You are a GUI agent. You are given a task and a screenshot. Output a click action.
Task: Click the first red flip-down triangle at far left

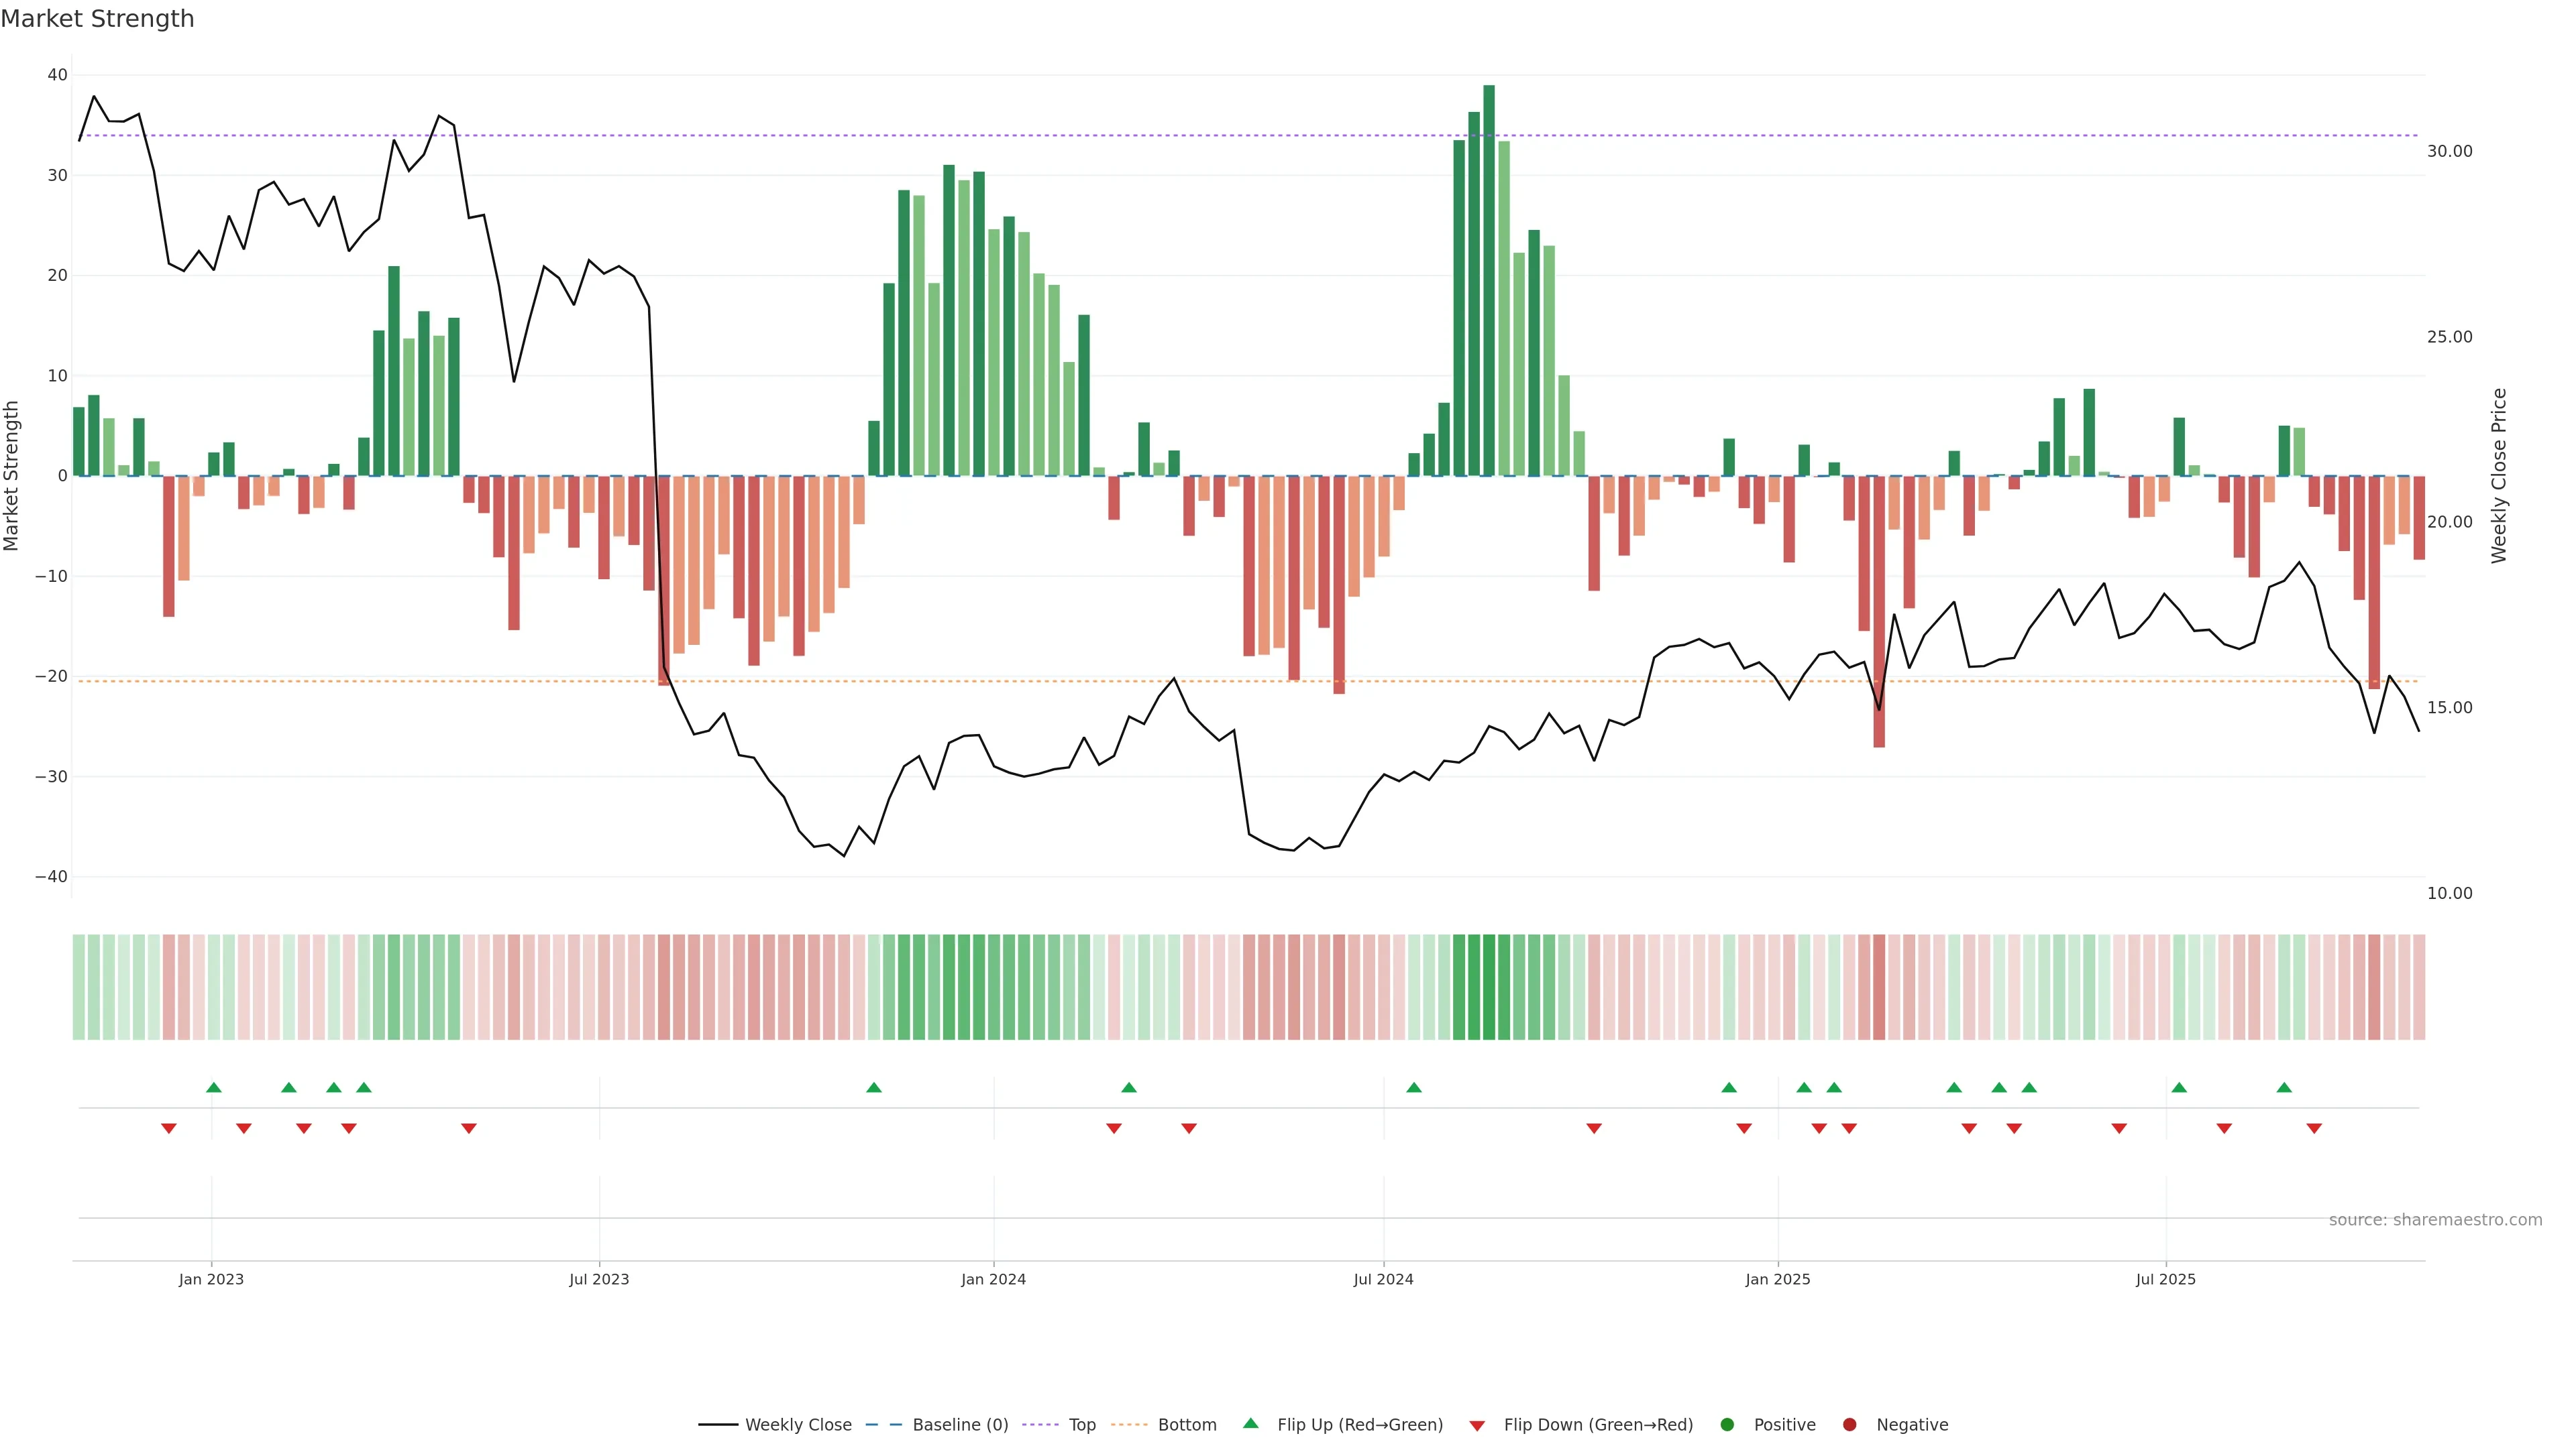[x=168, y=1128]
